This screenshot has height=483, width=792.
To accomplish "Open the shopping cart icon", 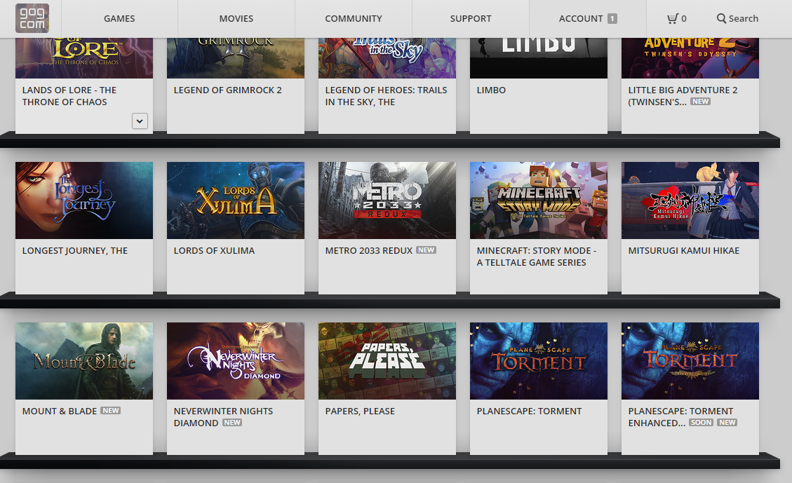I will click(672, 19).
